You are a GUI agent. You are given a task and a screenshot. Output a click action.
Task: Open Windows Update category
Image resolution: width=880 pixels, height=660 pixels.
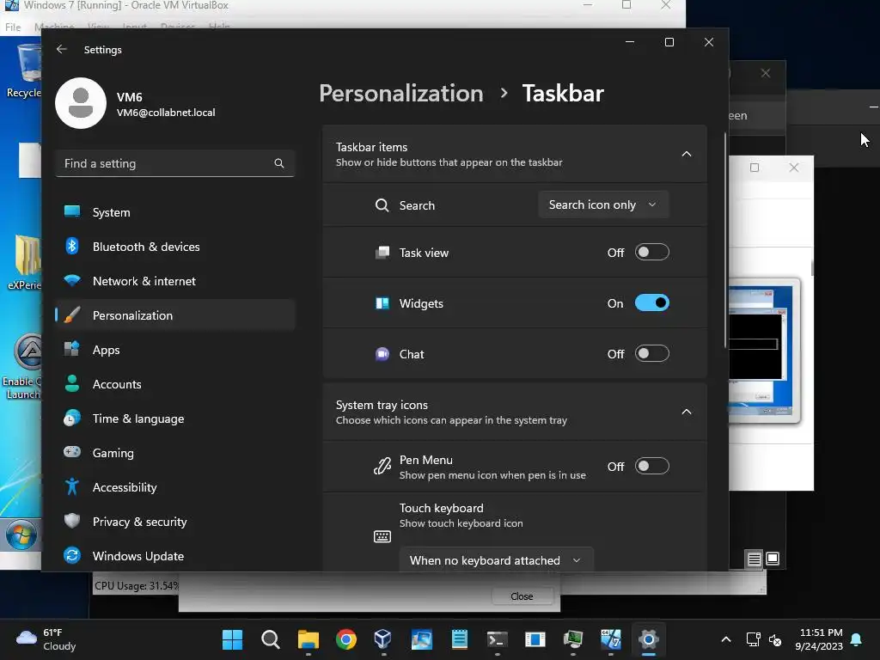(175, 556)
